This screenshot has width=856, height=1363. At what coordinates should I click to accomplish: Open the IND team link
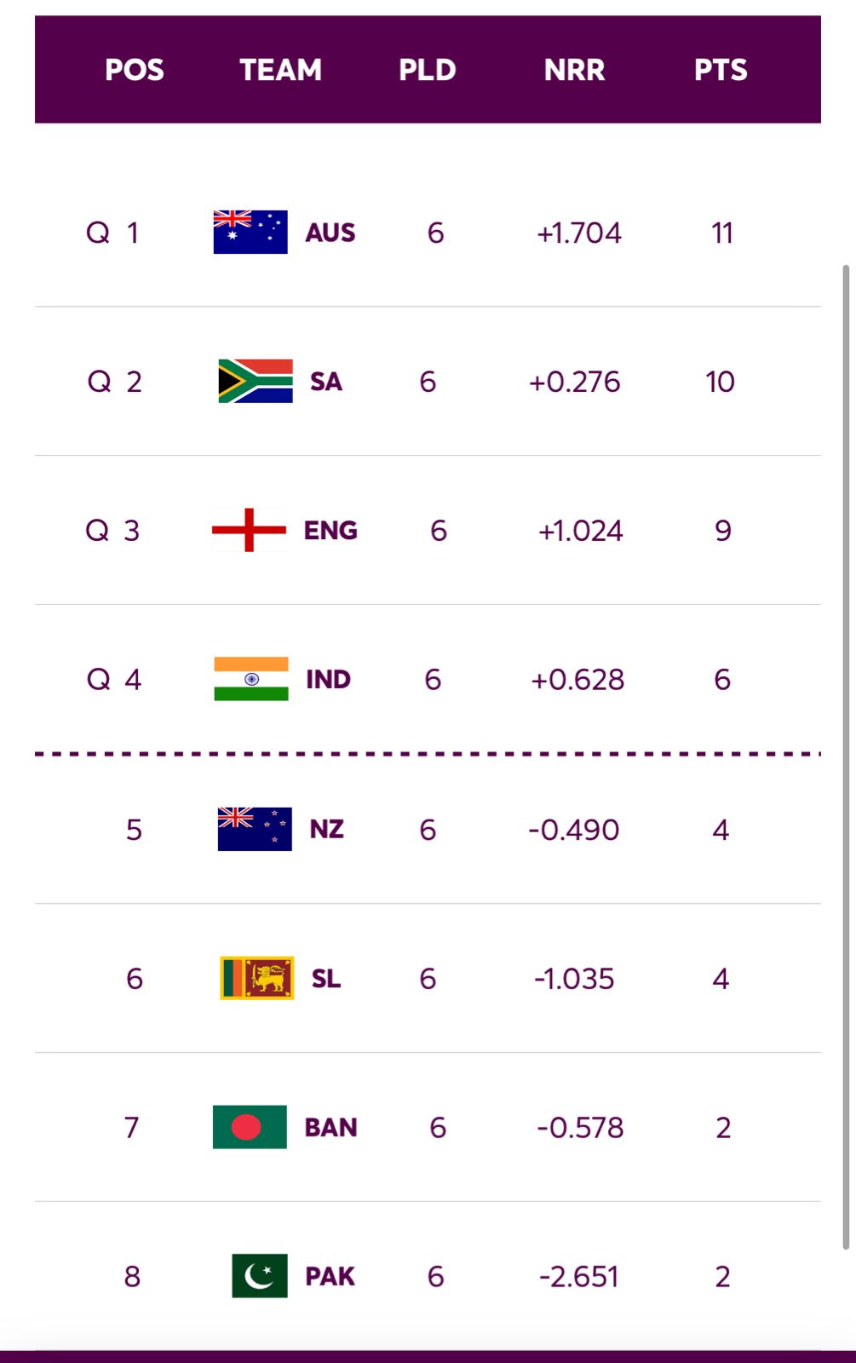point(328,680)
